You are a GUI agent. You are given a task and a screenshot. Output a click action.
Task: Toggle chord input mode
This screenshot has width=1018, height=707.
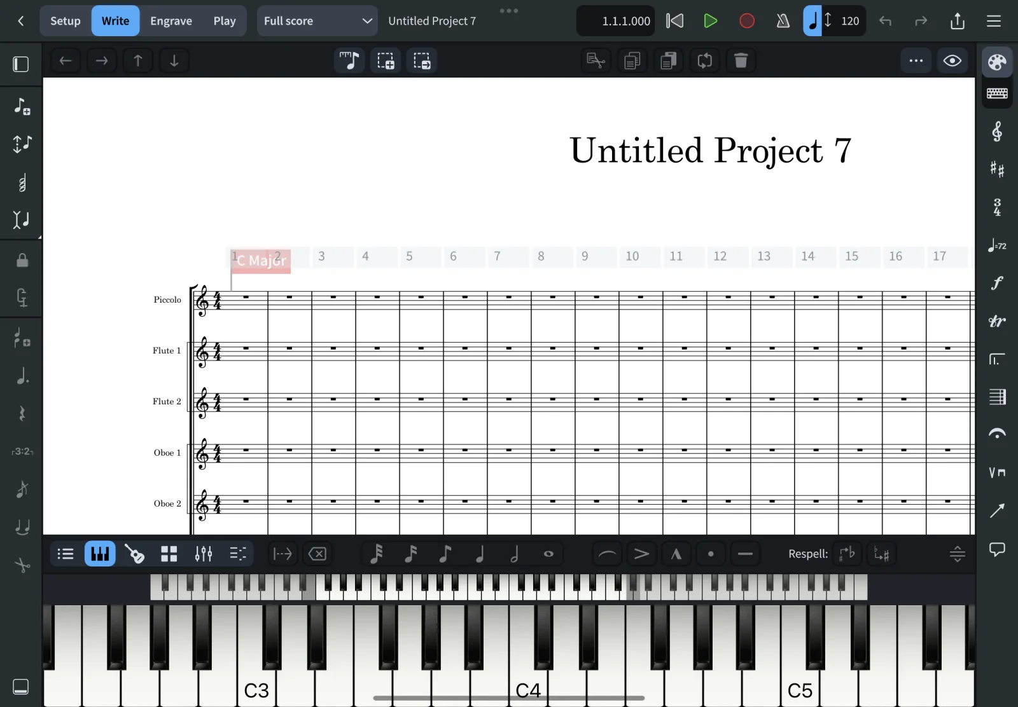click(x=22, y=183)
